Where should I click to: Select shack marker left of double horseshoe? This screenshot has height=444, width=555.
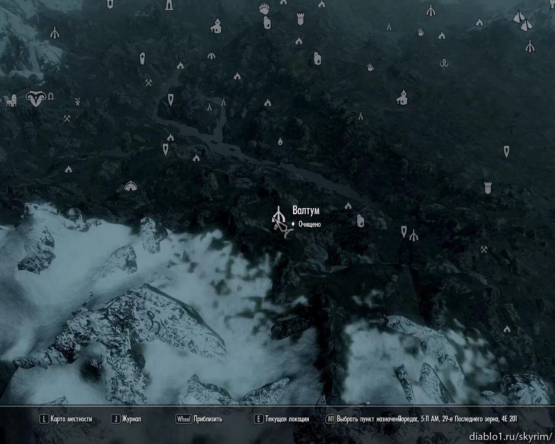click(370, 67)
